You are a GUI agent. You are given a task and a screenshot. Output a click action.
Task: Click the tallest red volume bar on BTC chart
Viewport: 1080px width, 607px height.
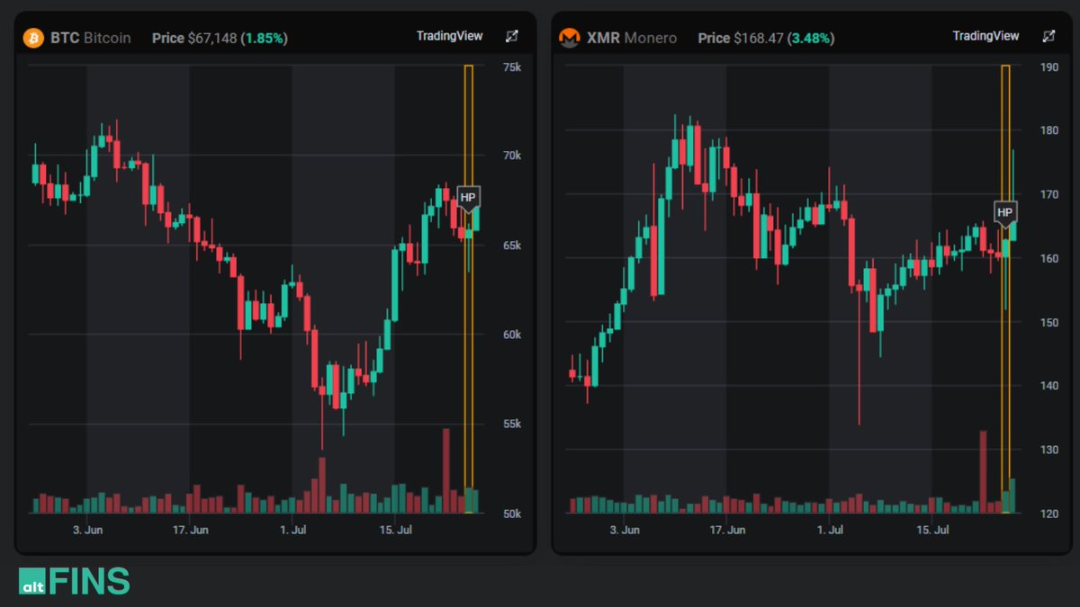(445, 471)
